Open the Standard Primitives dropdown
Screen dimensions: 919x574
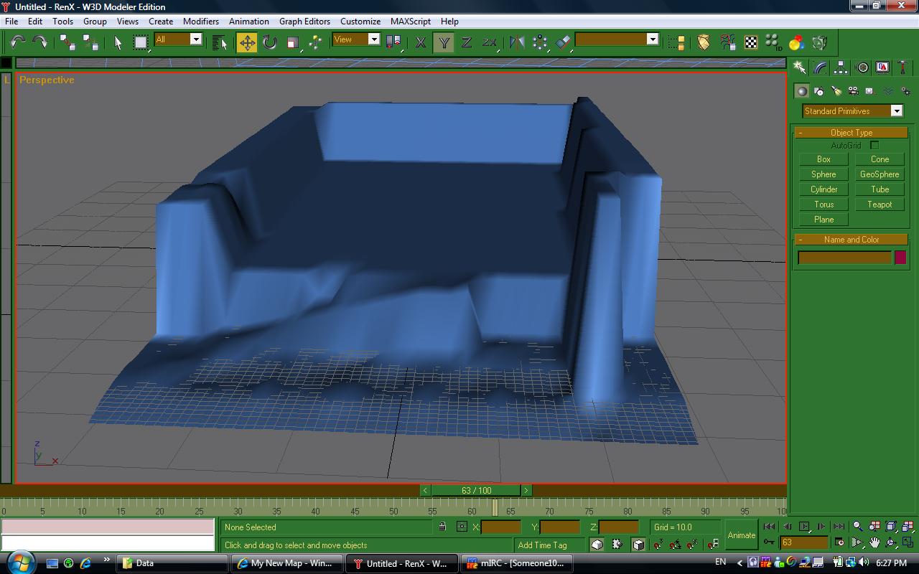pos(896,111)
